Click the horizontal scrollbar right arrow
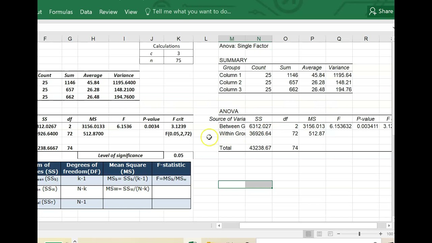The height and width of the screenshot is (243, 432). (389, 225)
